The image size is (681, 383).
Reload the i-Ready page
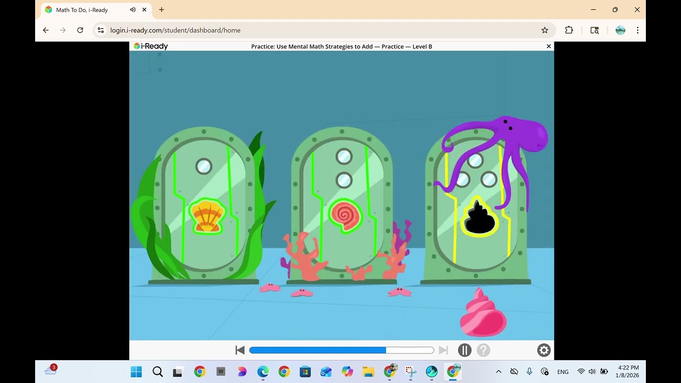click(x=80, y=30)
